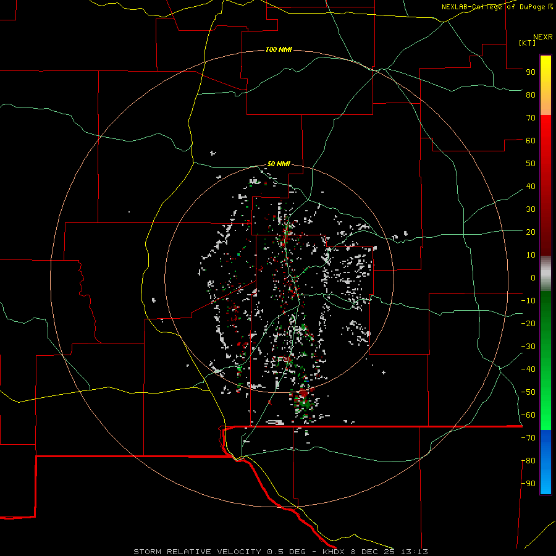Click the KT units label above the color scale

tap(528, 43)
